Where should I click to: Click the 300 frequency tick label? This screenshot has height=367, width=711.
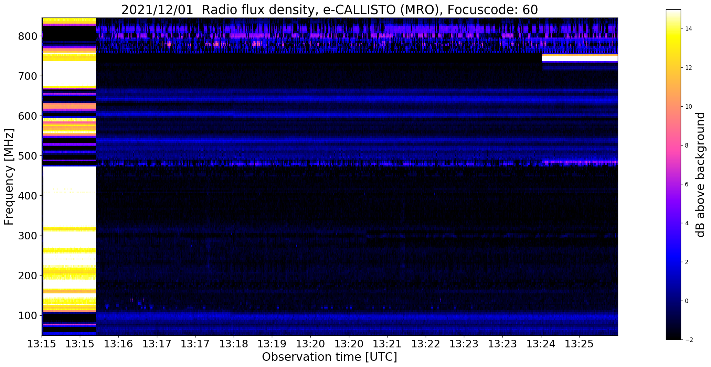coord(29,236)
